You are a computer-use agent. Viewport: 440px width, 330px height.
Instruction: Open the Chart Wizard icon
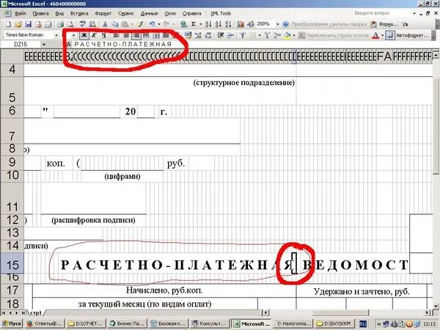coord(241,24)
